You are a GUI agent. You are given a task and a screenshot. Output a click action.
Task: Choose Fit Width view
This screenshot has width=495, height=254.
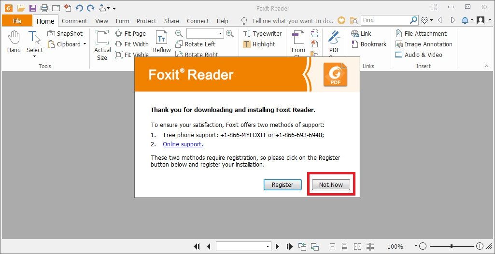pyautogui.click(x=132, y=44)
